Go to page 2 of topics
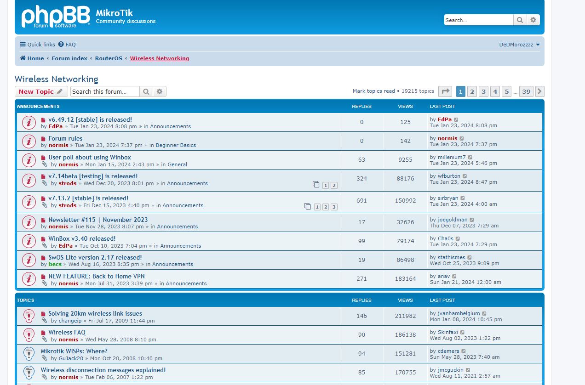The image size is (585, 385). (472, 91)
